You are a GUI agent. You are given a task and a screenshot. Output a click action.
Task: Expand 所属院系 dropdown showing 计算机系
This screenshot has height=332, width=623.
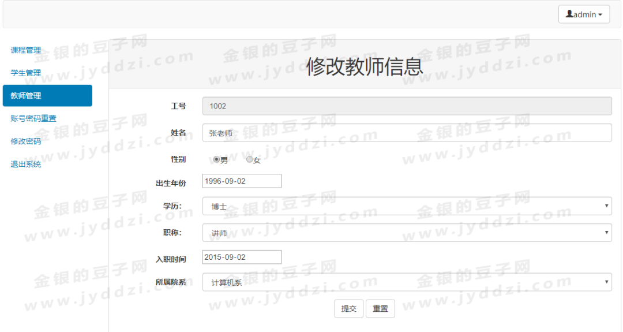coord(407,282)
